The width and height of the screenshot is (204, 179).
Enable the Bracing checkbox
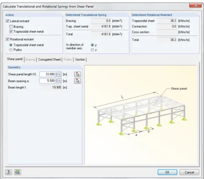coord(11,26)
